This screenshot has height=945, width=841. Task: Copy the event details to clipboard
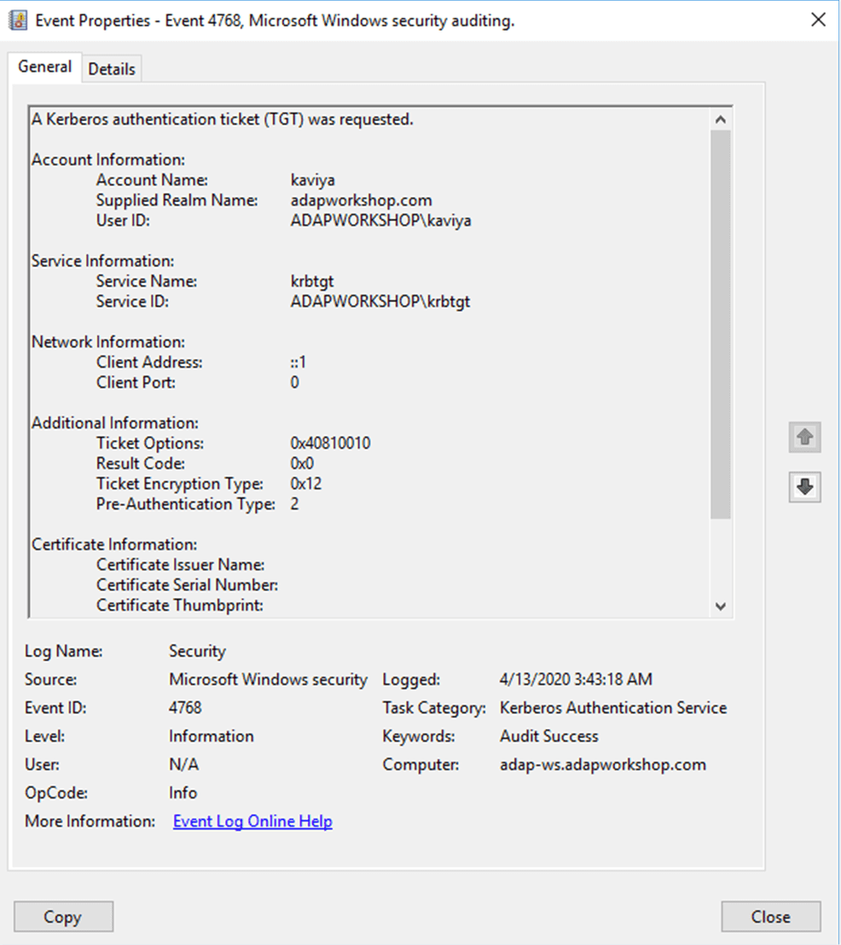[x=63, y=916]
